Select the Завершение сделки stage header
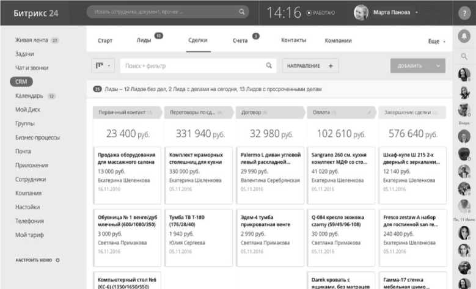 click(x=412, y=112)
